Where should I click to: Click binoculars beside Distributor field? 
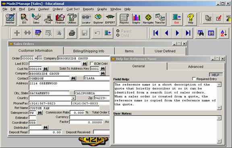[46, 128]
